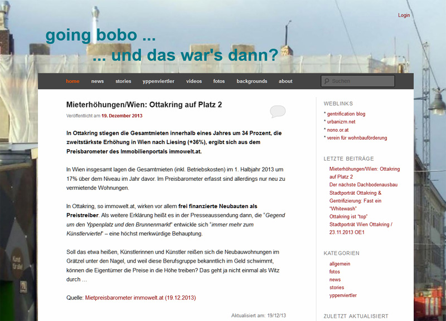
Task: Open 'Mietpreisbarometer immowelt.at (19.12.2013)' source link
Action: [140, 298]
